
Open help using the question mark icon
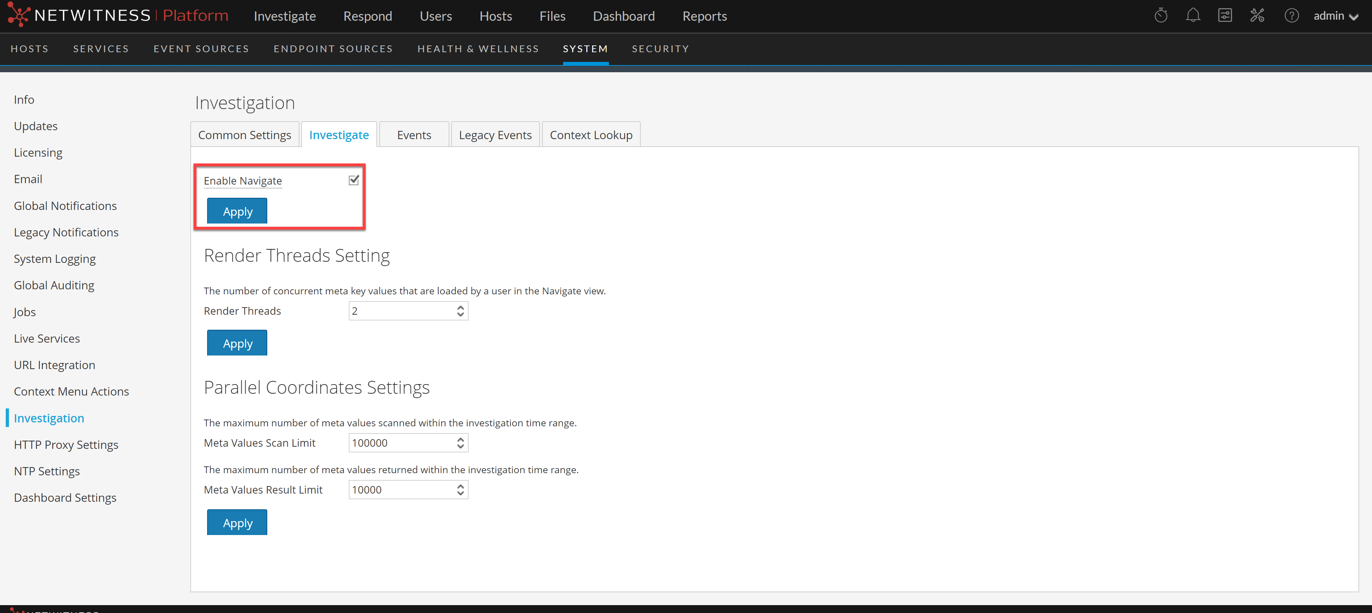pyautogui.click(x=1292, y=15)
